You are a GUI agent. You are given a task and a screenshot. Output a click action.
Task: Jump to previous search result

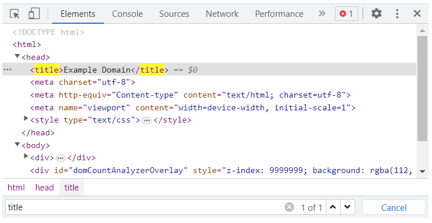click(333, 207)
